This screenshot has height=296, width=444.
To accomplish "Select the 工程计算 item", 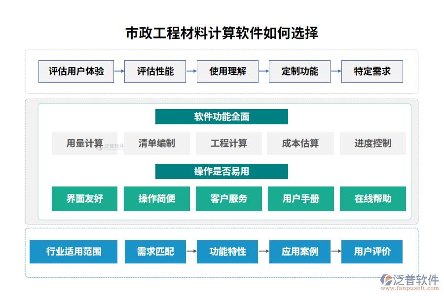I will 228,144.
